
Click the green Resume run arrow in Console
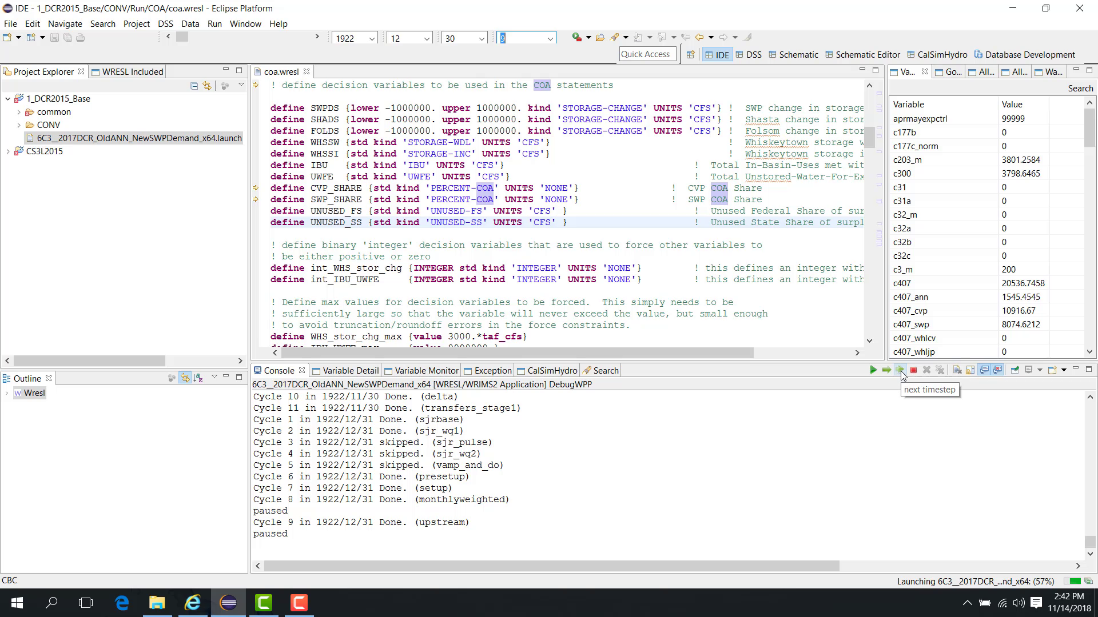tap(873, 370)
